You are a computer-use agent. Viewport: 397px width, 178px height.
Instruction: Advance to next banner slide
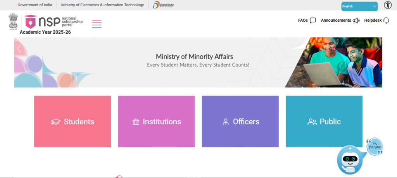point(377,49)
